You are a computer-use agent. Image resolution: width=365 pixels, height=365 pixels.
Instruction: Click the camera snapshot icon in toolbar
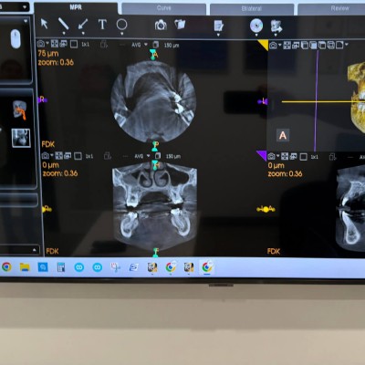161,25
